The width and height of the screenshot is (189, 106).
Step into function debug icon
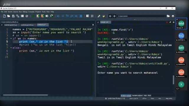coord(67,16)
